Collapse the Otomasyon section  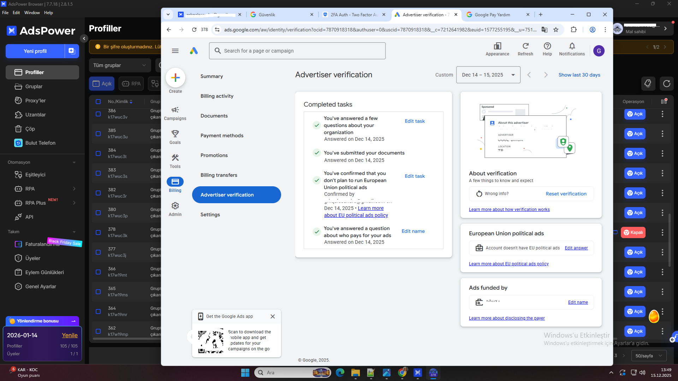pos(74,162)
